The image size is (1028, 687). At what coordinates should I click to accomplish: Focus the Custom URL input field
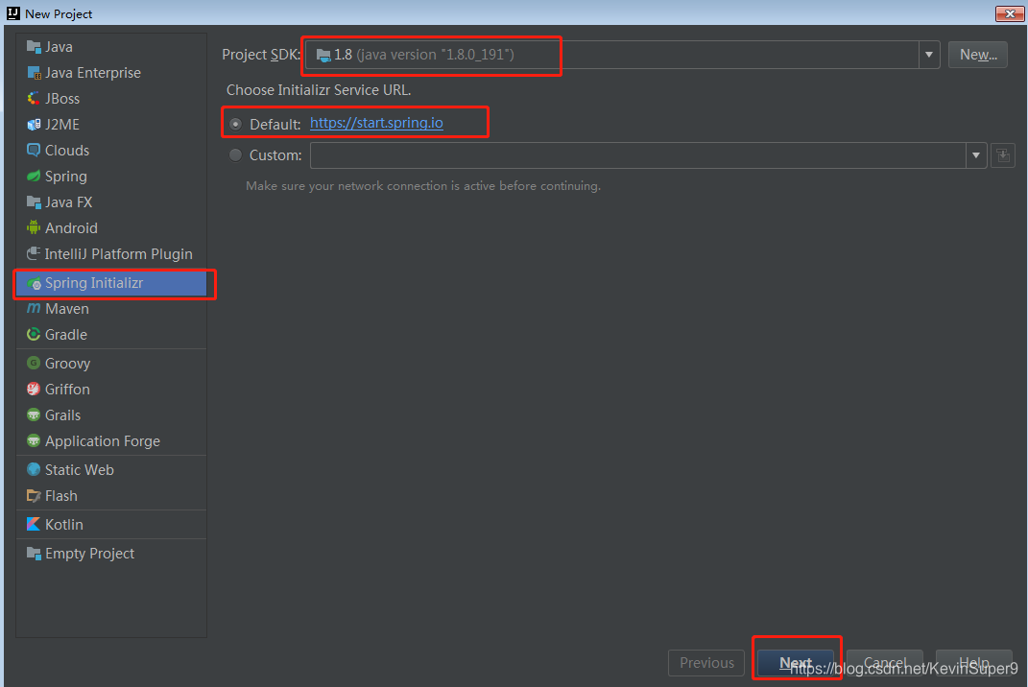638,155
